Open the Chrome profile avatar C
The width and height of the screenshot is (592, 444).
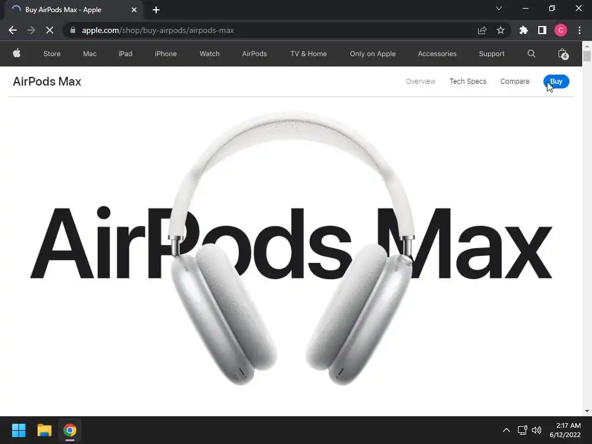(x=561, y=30)
